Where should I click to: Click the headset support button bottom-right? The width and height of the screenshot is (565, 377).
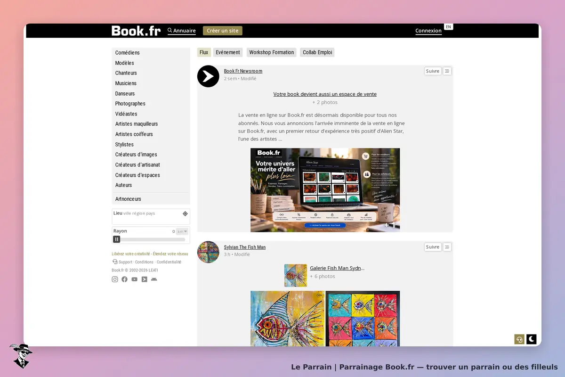click(519, 339)
